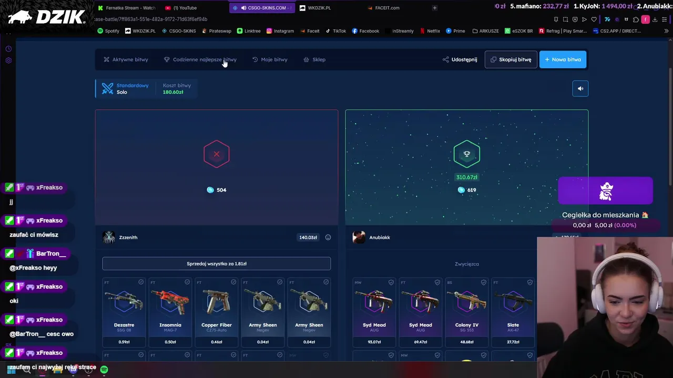Select the Slate AK-47 skin image

[513, 302]
